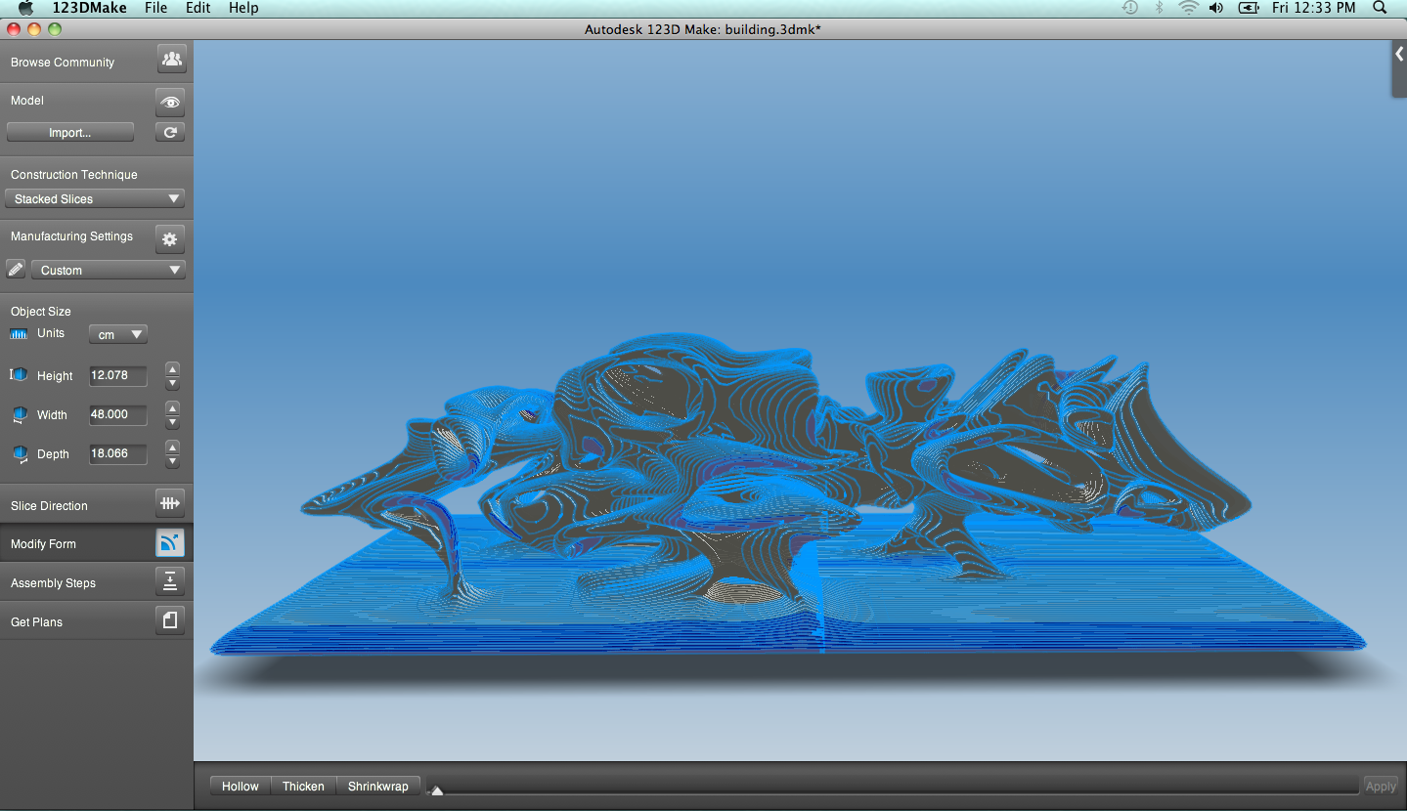Viewport: 1407px width, 811px height.
Task: Click the Import... button
Action: (x=70, y=133)
